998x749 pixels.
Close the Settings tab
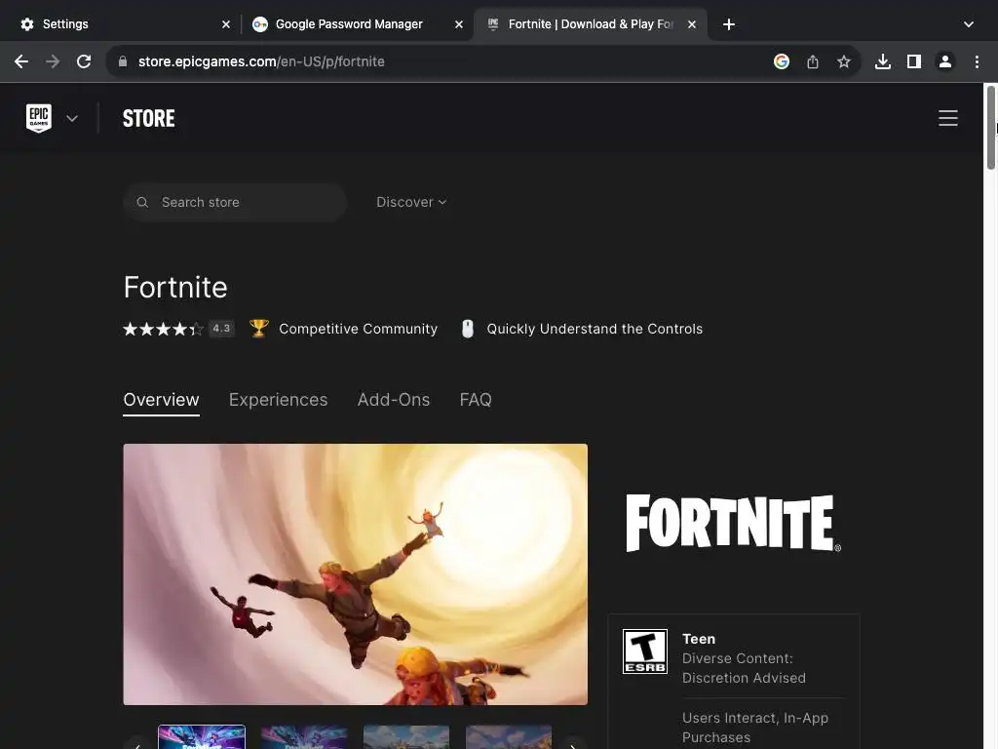226,24
